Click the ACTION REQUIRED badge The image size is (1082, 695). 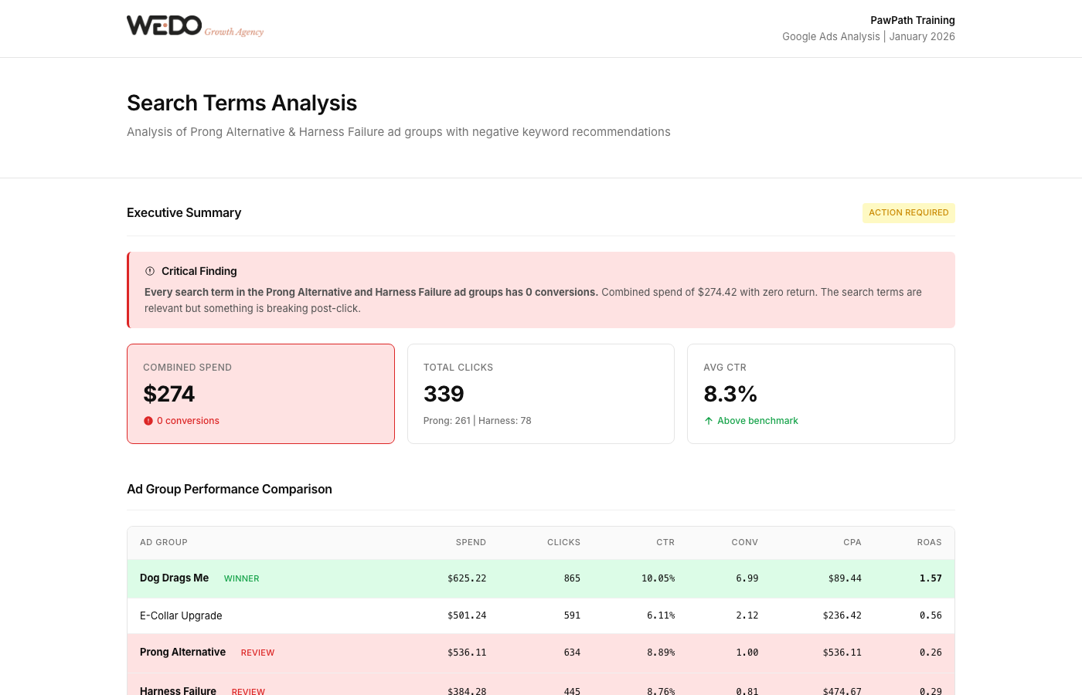[908, 213]
